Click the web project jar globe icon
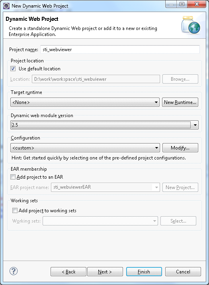209x285 pixels. pos(191,25)
